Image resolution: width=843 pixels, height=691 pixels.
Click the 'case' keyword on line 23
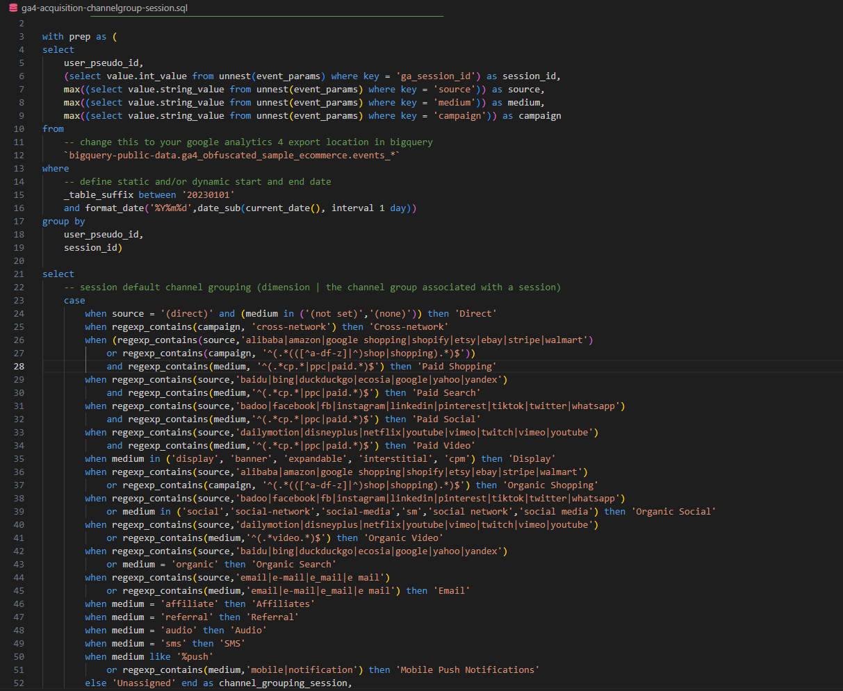pos(74,300)
